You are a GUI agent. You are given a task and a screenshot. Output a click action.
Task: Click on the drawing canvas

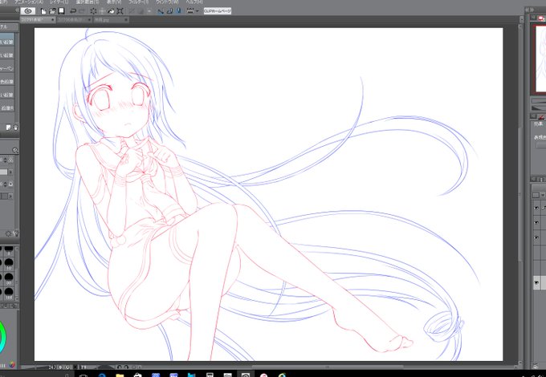[x=268, y=194]
